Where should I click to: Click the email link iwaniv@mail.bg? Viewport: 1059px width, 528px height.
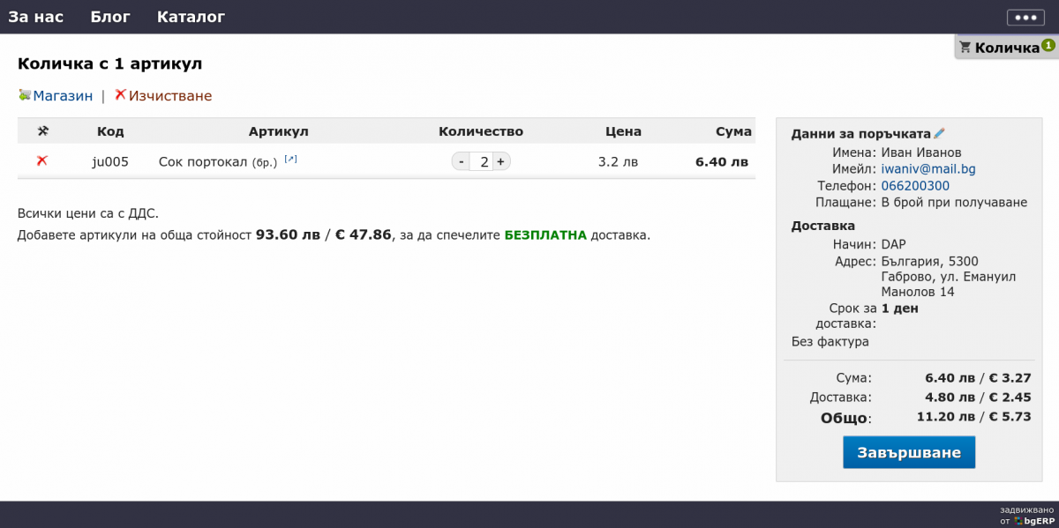click(928, 169)
